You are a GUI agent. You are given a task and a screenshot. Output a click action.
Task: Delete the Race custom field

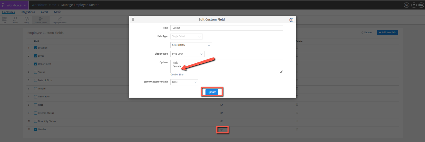point(297,105)
